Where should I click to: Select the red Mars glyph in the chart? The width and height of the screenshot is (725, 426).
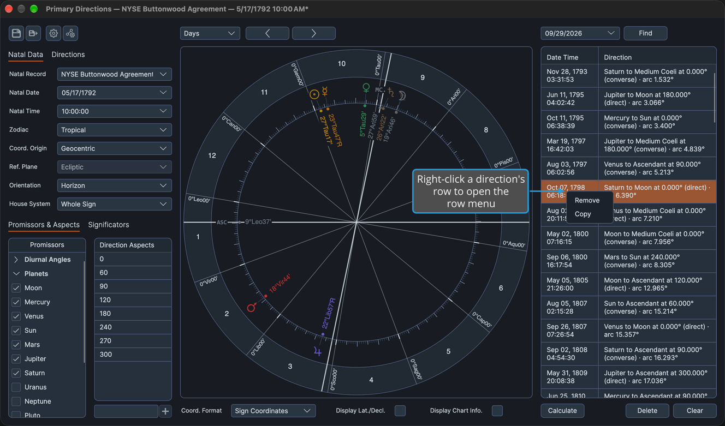252,308
